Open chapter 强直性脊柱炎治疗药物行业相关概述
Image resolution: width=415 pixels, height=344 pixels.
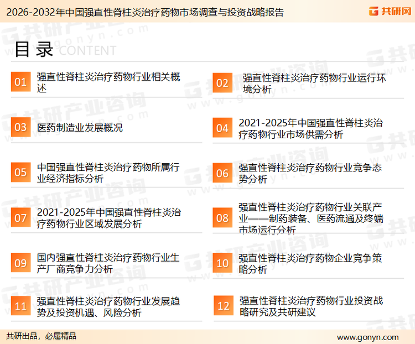point(108,82)
